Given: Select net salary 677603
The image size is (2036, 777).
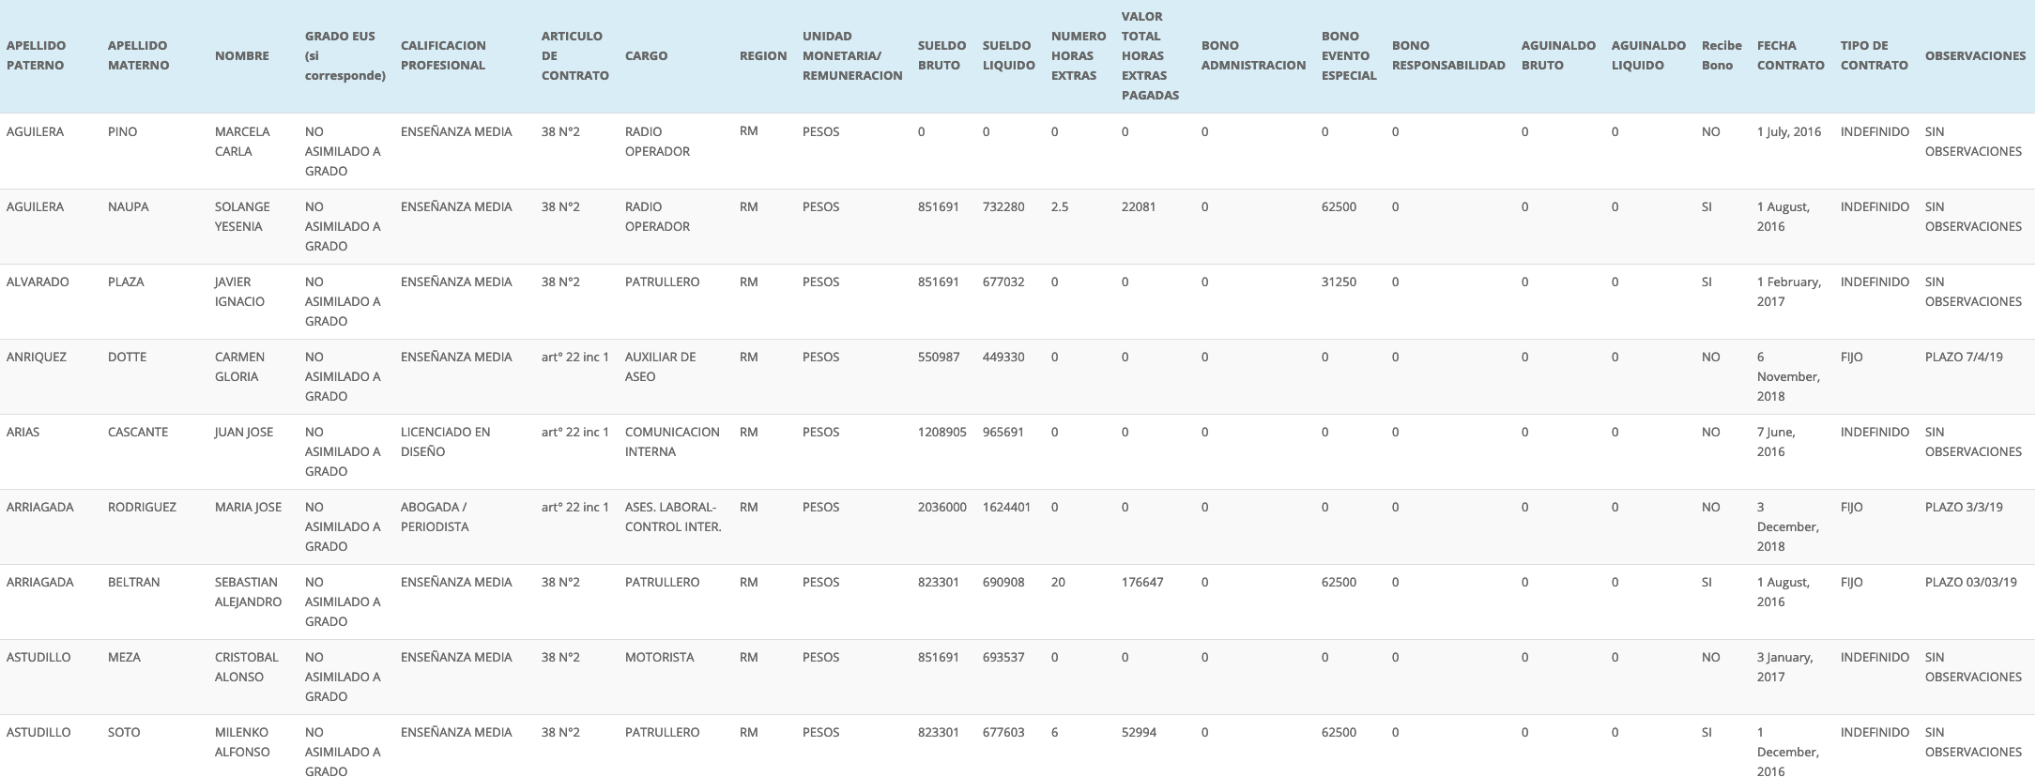Looking at the screenshot, I should 1003,732.
